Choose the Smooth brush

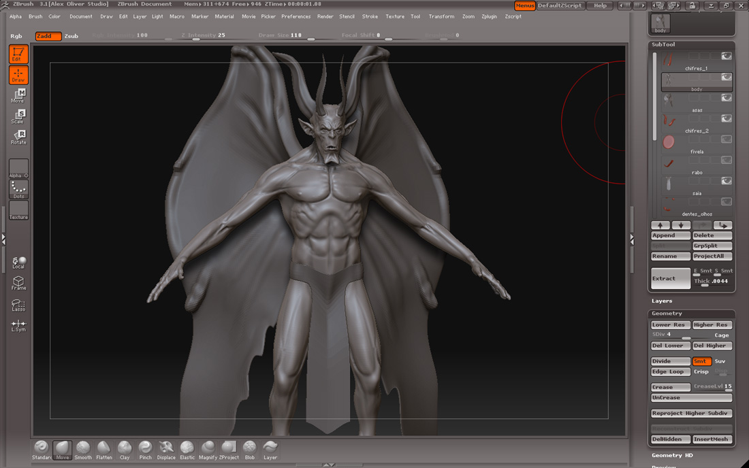(83, 450)
